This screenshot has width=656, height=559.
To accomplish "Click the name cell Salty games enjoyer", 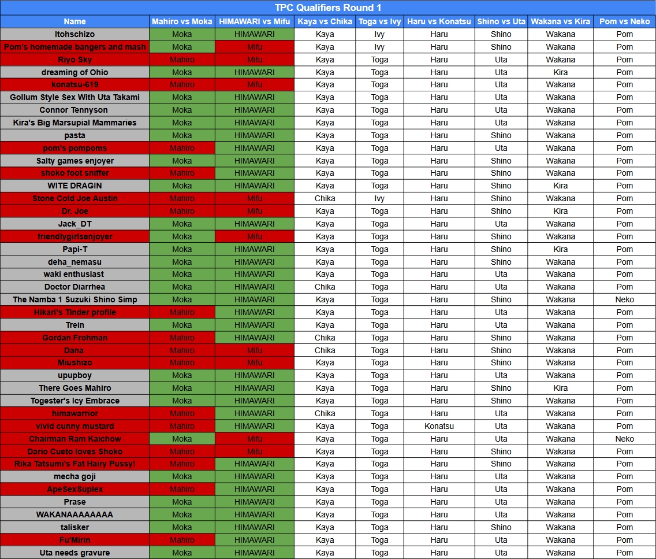I will tap(75, 160).
